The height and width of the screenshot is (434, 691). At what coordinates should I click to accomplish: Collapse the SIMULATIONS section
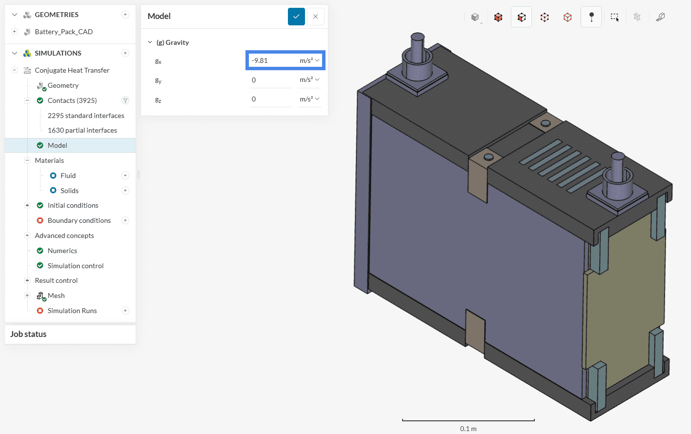[x=15, y=53]
